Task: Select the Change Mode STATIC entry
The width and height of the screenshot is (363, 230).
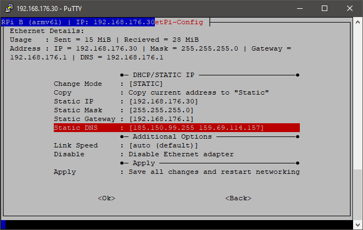Action: pos(146,84)
